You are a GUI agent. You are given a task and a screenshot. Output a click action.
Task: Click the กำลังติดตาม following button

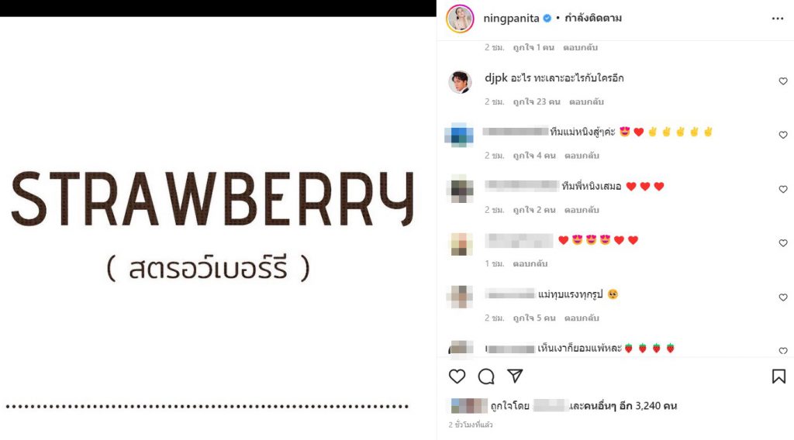coord(593,19)
